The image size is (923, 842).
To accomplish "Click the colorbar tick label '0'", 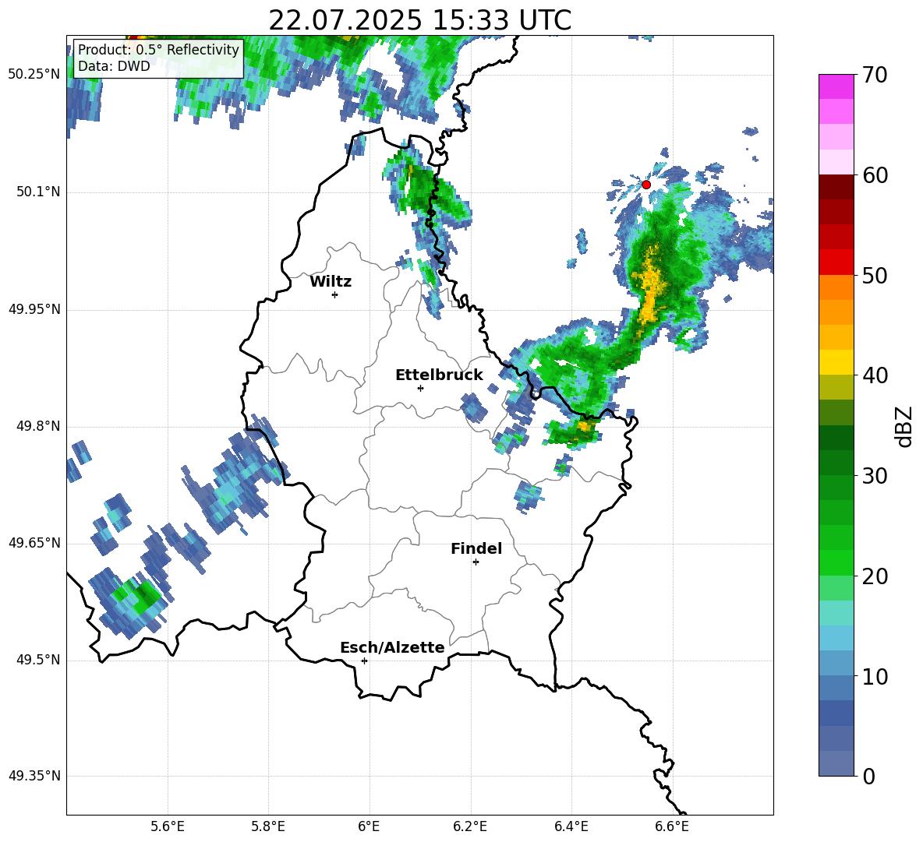I will click(x=869, y=776).
